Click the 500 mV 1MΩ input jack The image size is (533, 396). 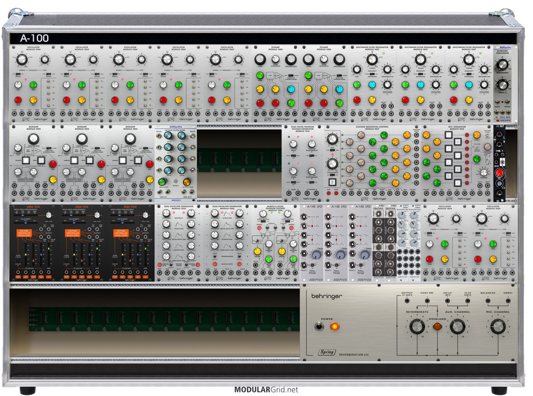(x=447, y=301)
